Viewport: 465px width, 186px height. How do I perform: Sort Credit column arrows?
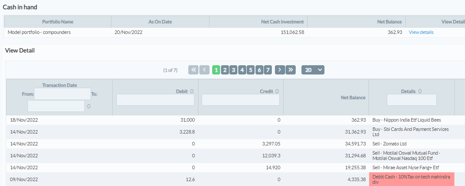click(277, 91)
